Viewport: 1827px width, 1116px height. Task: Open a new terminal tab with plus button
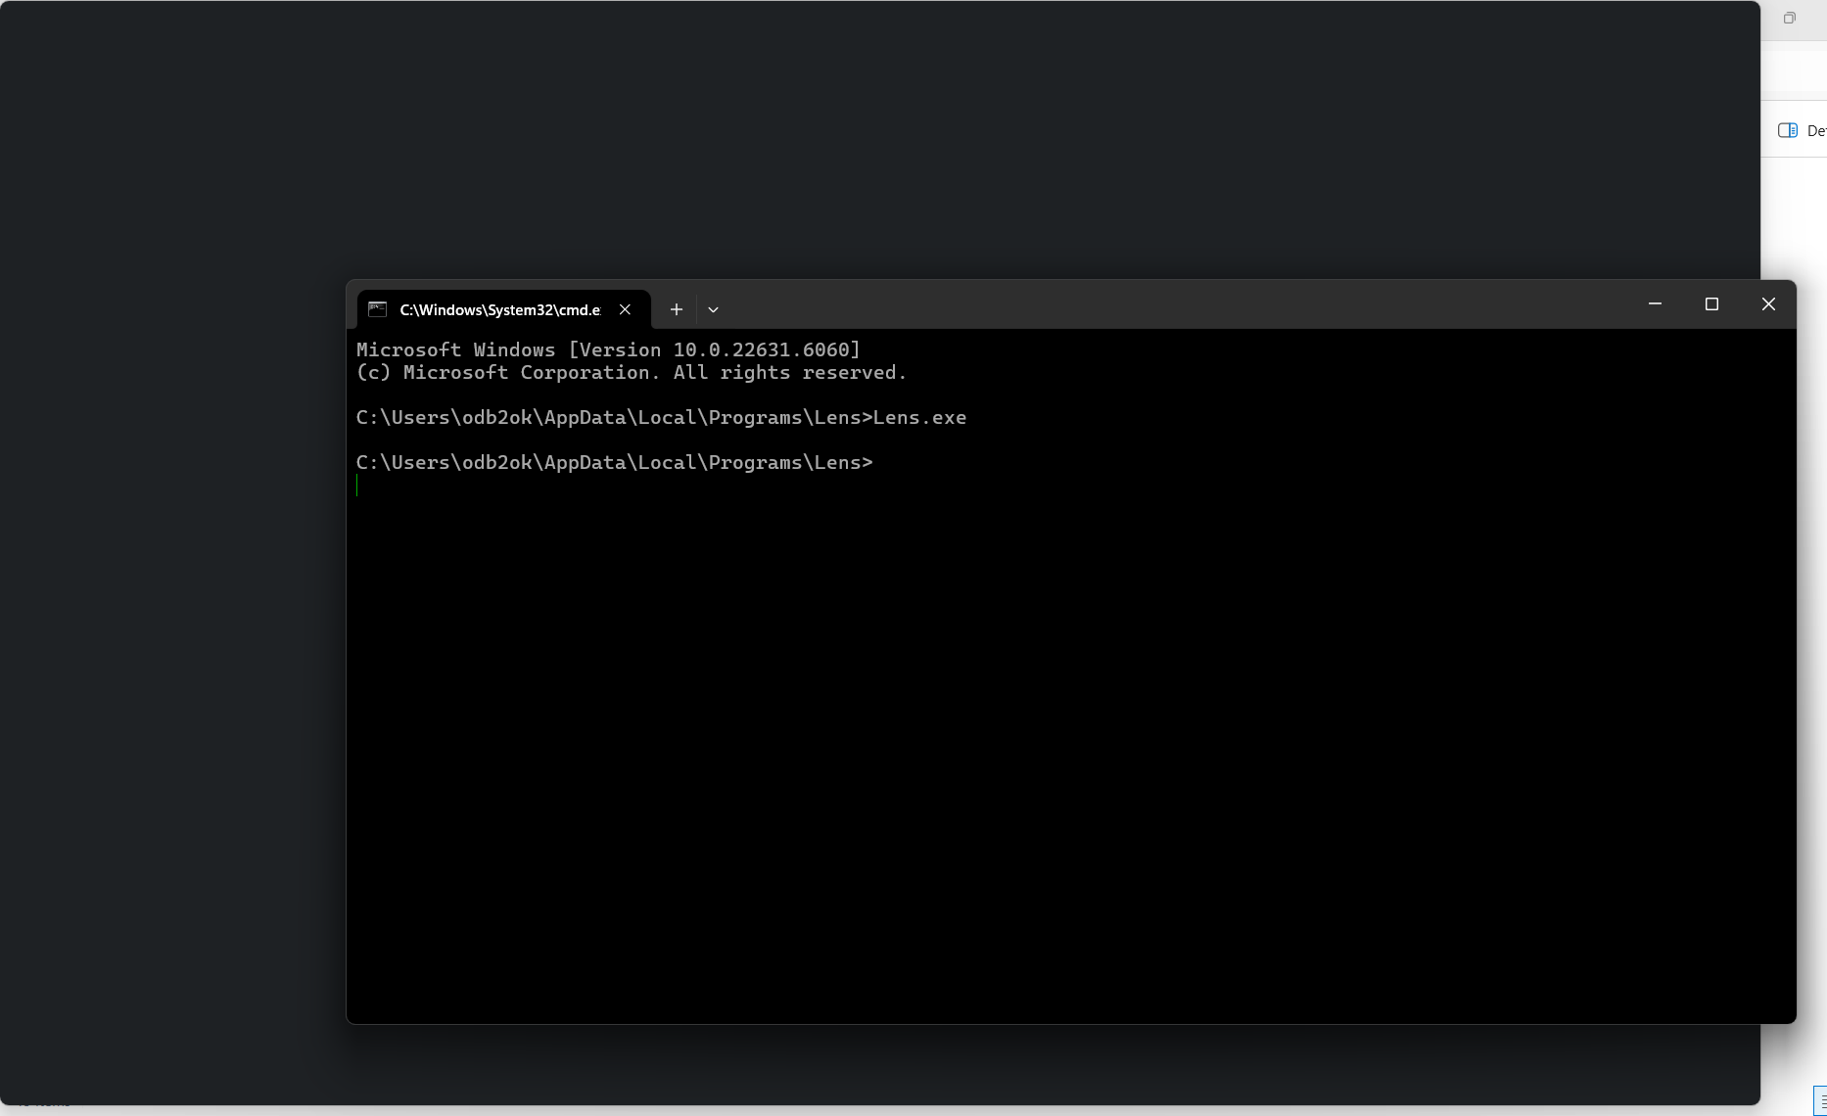point(676,309)
